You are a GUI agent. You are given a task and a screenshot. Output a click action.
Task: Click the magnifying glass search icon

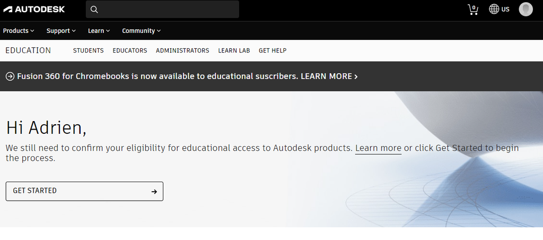coord(94,10)
